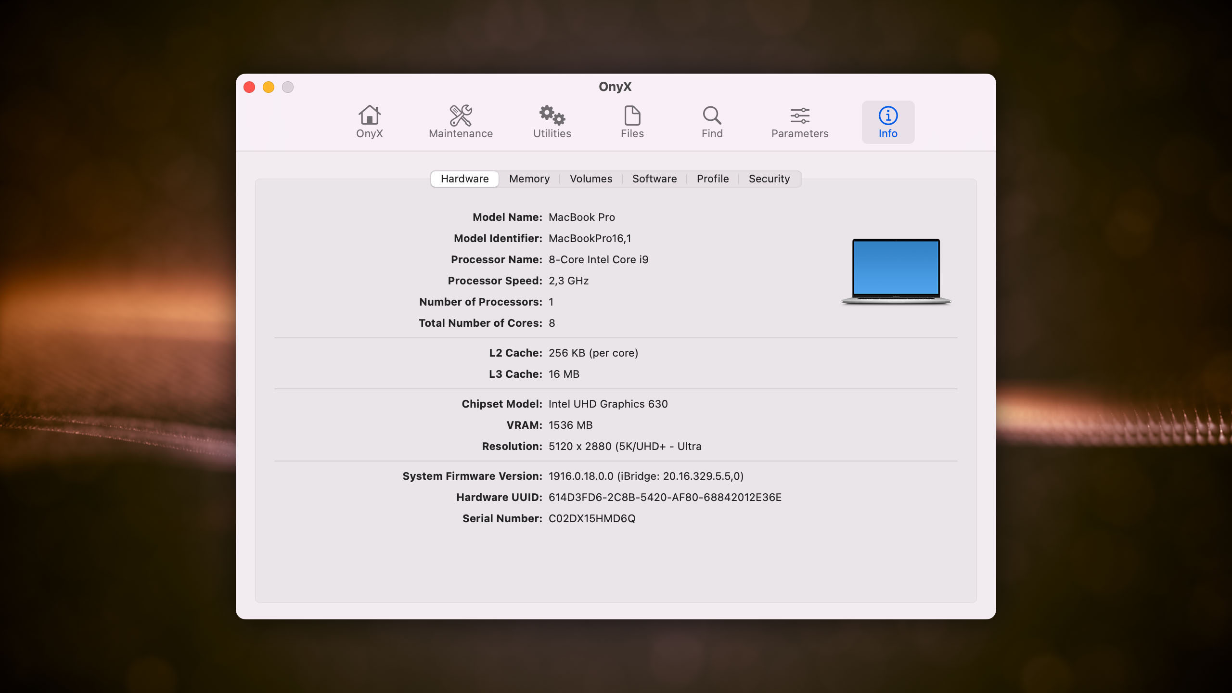The width and height of the screenshot is (1232, 693).
Task: Select the System Firmware Version value
Action: [646, 476]
